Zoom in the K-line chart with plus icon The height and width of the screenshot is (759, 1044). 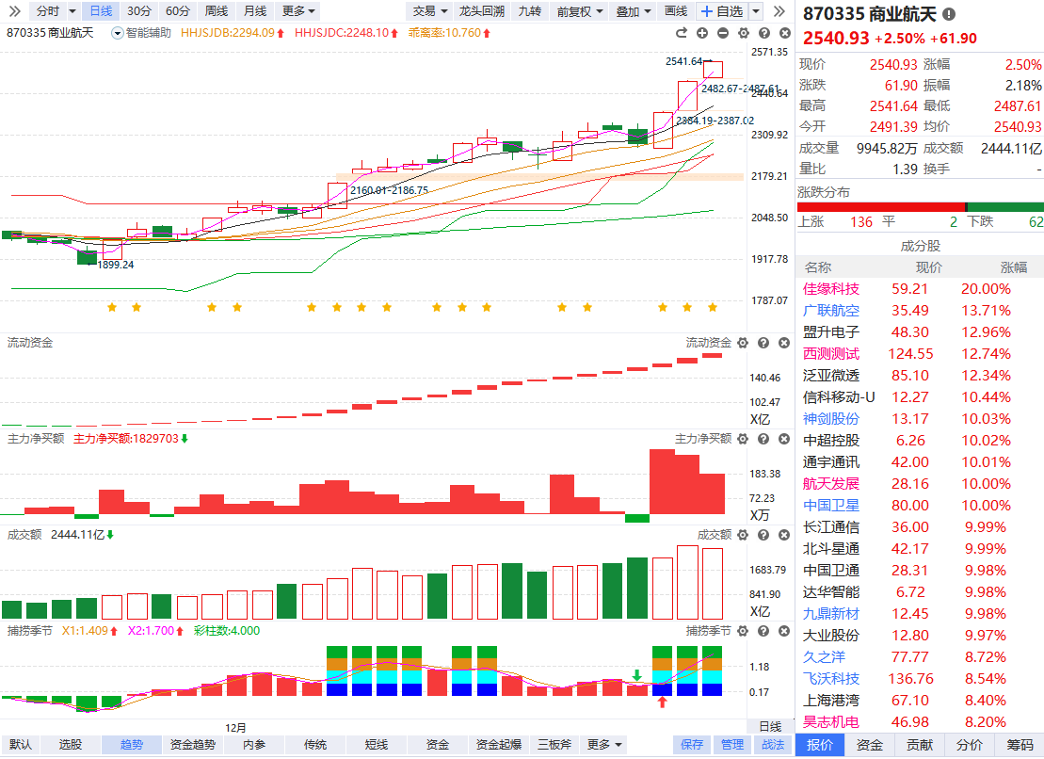(x=703, y=33)
